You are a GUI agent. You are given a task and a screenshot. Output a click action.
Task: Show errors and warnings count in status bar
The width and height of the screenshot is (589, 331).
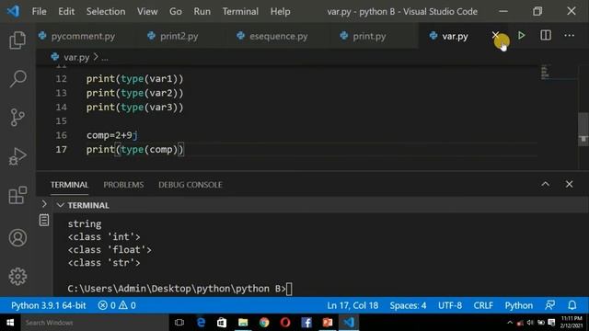pyautogui.click(x=117, y=305)
